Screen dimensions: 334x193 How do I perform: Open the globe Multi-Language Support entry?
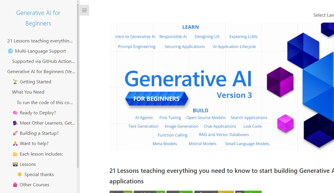[37, 51]
